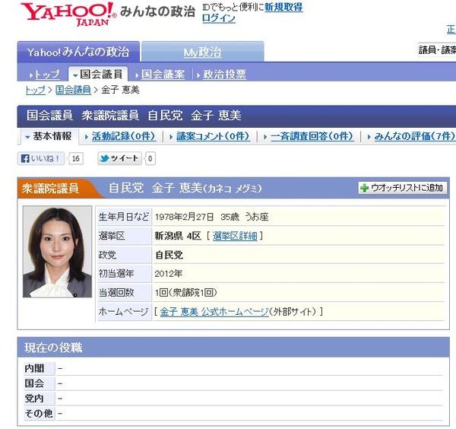Image resolution: width=456 pixels, height=429 pixels.
Task: Click the 現在の役職 section header
Action: (233, 348)
